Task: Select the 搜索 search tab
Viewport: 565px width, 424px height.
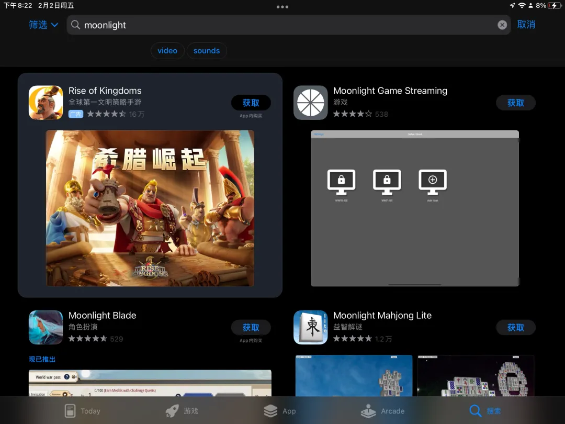Action: click(485, 411)
